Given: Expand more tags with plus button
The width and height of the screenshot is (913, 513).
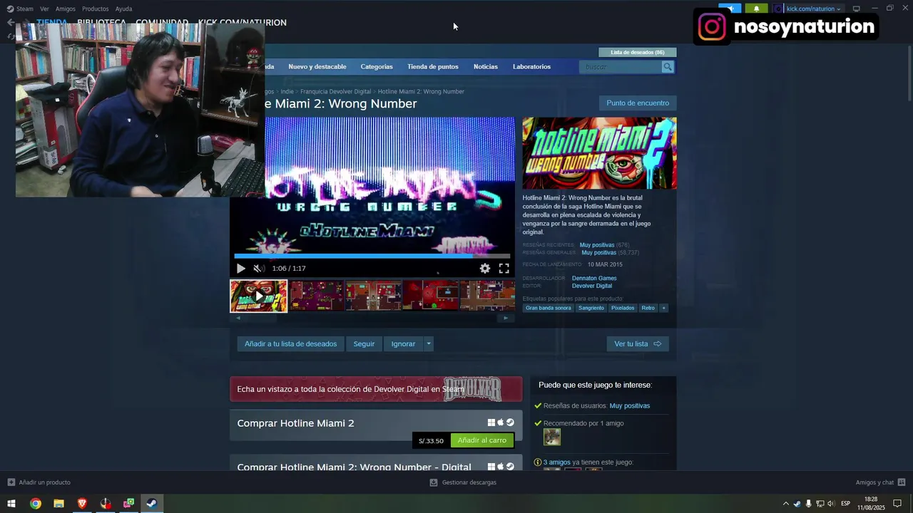Looking at the screenshot, I should [663, 308].
